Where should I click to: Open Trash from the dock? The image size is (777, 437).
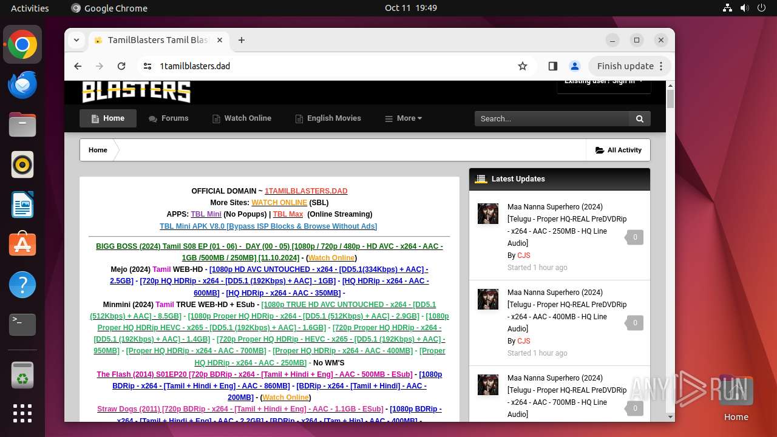pyautogui.click(x=22, y=376)
